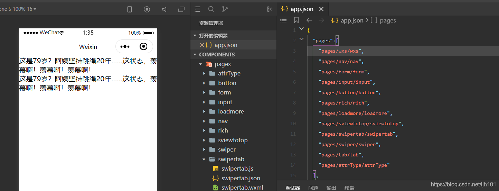Click the 资源管理器 panel title
Image resolution: width=499 pixels, height=191 pixels.
211,24
